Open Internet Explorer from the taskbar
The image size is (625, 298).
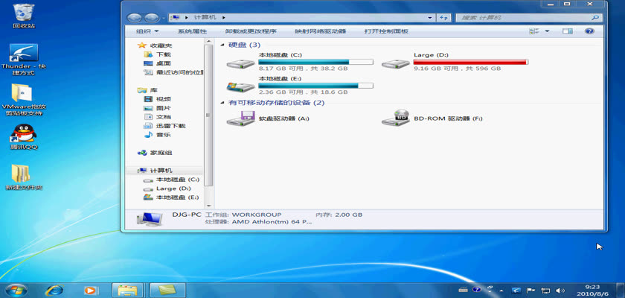pos(54,290)
